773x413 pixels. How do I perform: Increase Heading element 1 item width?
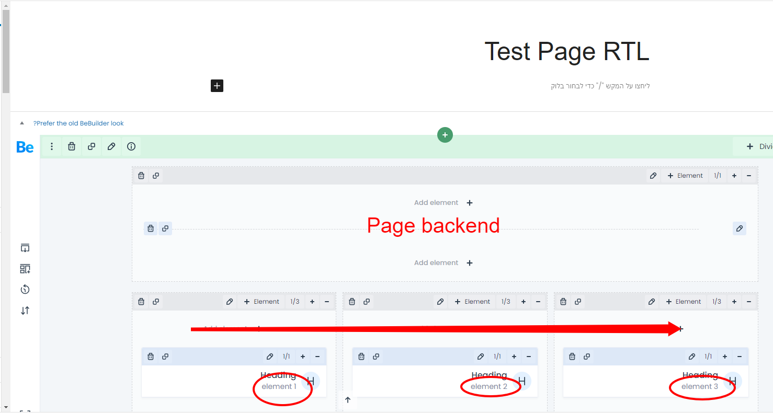[x=303, y=357]
